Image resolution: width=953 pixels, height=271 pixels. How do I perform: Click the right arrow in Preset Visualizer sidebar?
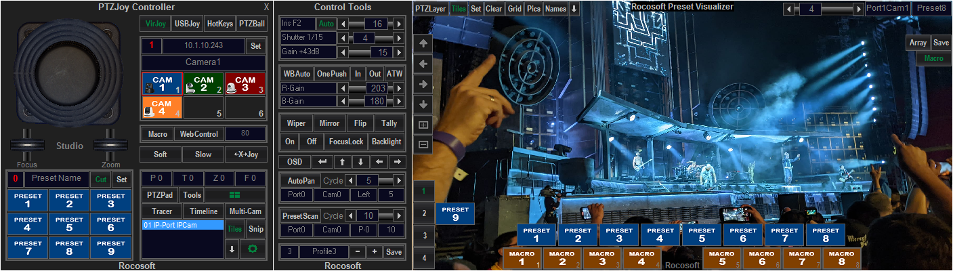point(423,84)
